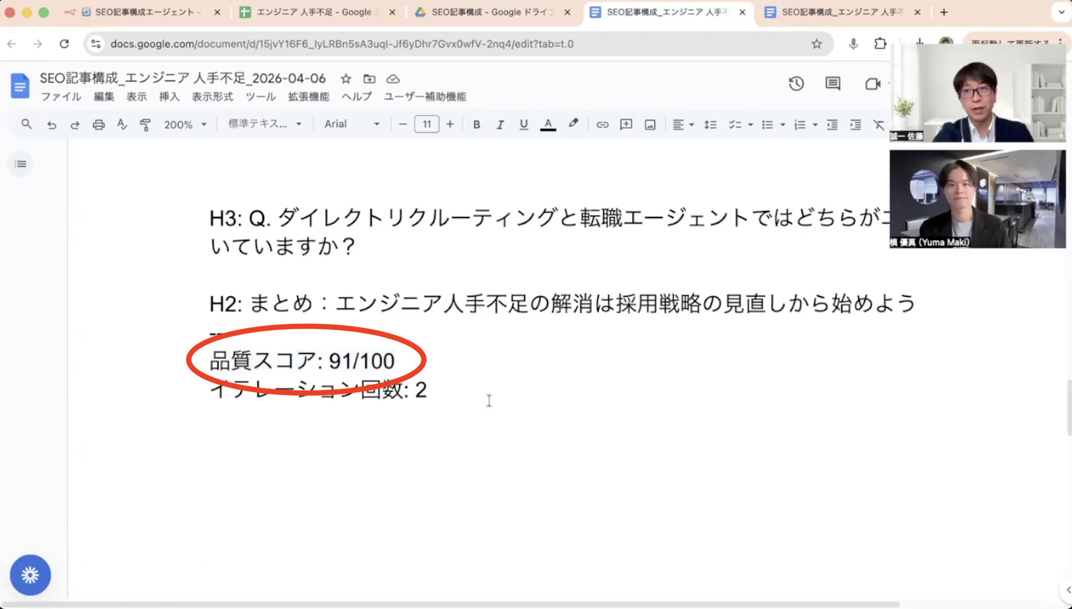Click the browser address bar URL
1072x609 pixels.
pyautogui.click(x=342, y=44)
